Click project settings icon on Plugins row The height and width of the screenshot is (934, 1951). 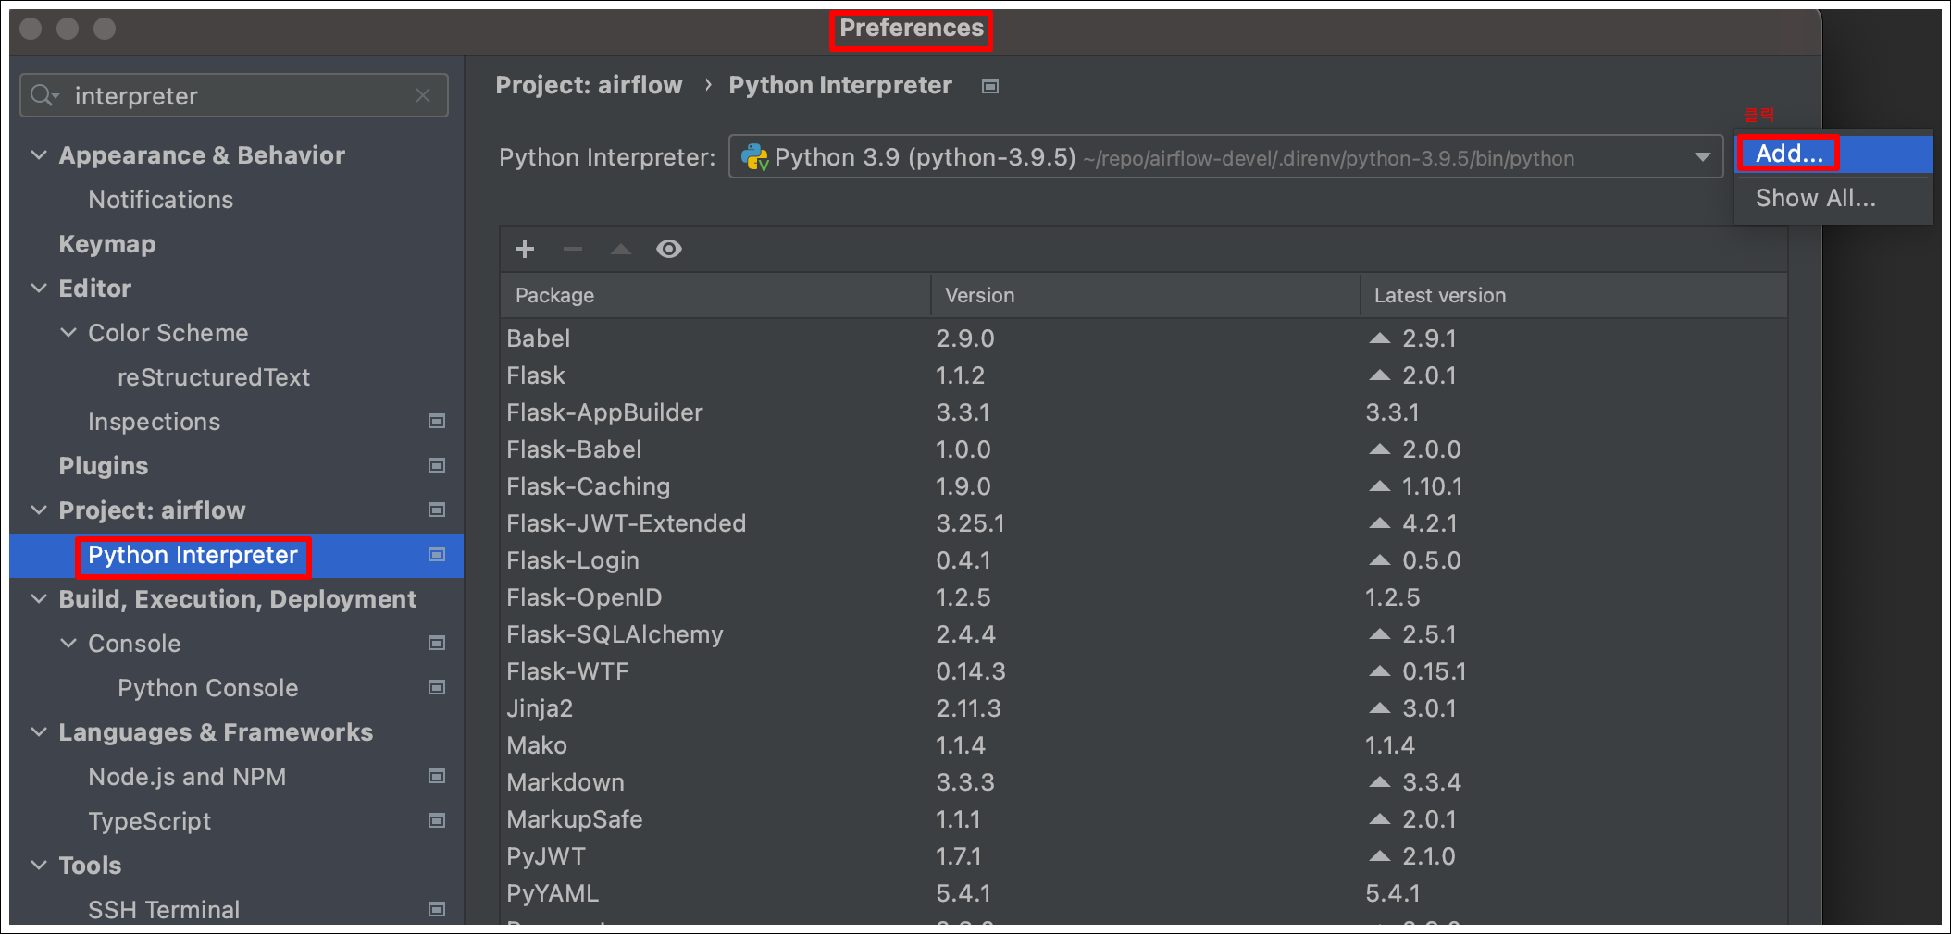[437, 465]
